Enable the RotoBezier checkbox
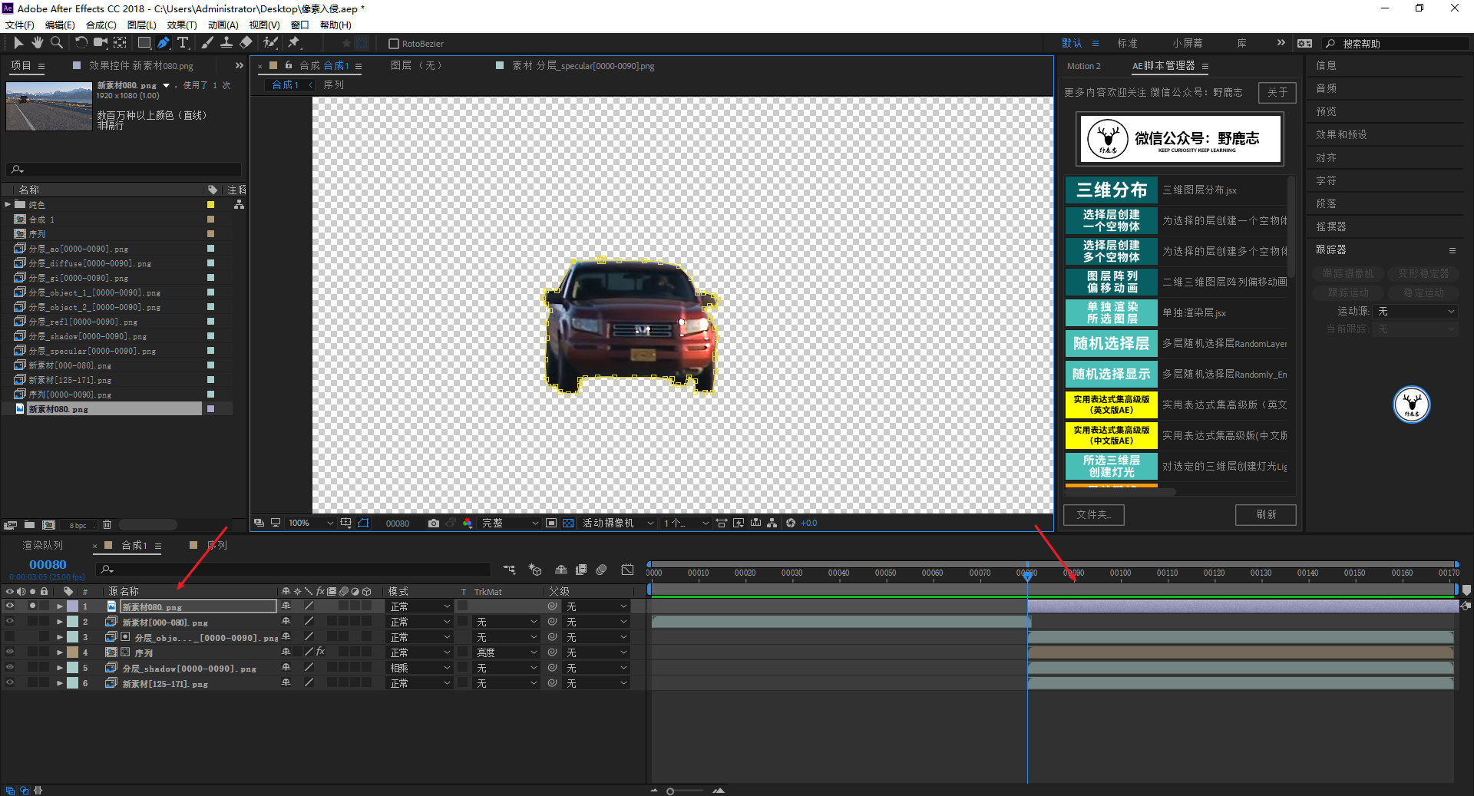1474x796 pixels. (394, 44)
